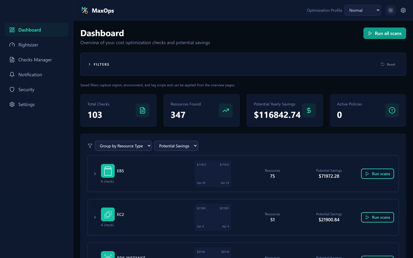Click the EBS potential savings $71972.28

(329, 176)
